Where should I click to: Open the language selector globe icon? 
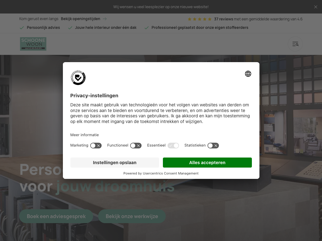click(x=248, y=74)
